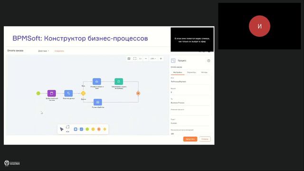Click the process icon in properties panel

(x=173, y=61)
